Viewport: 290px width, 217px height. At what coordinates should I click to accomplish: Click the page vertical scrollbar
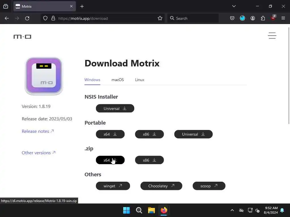(289, 76)
